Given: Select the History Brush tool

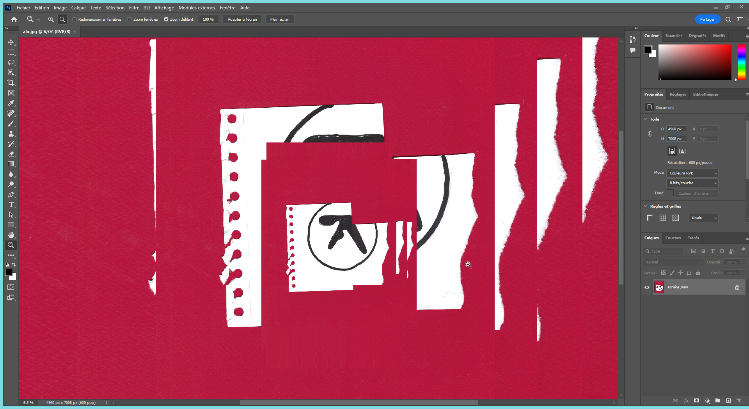Looking at the screenshot, I should [x=11, y=144].
